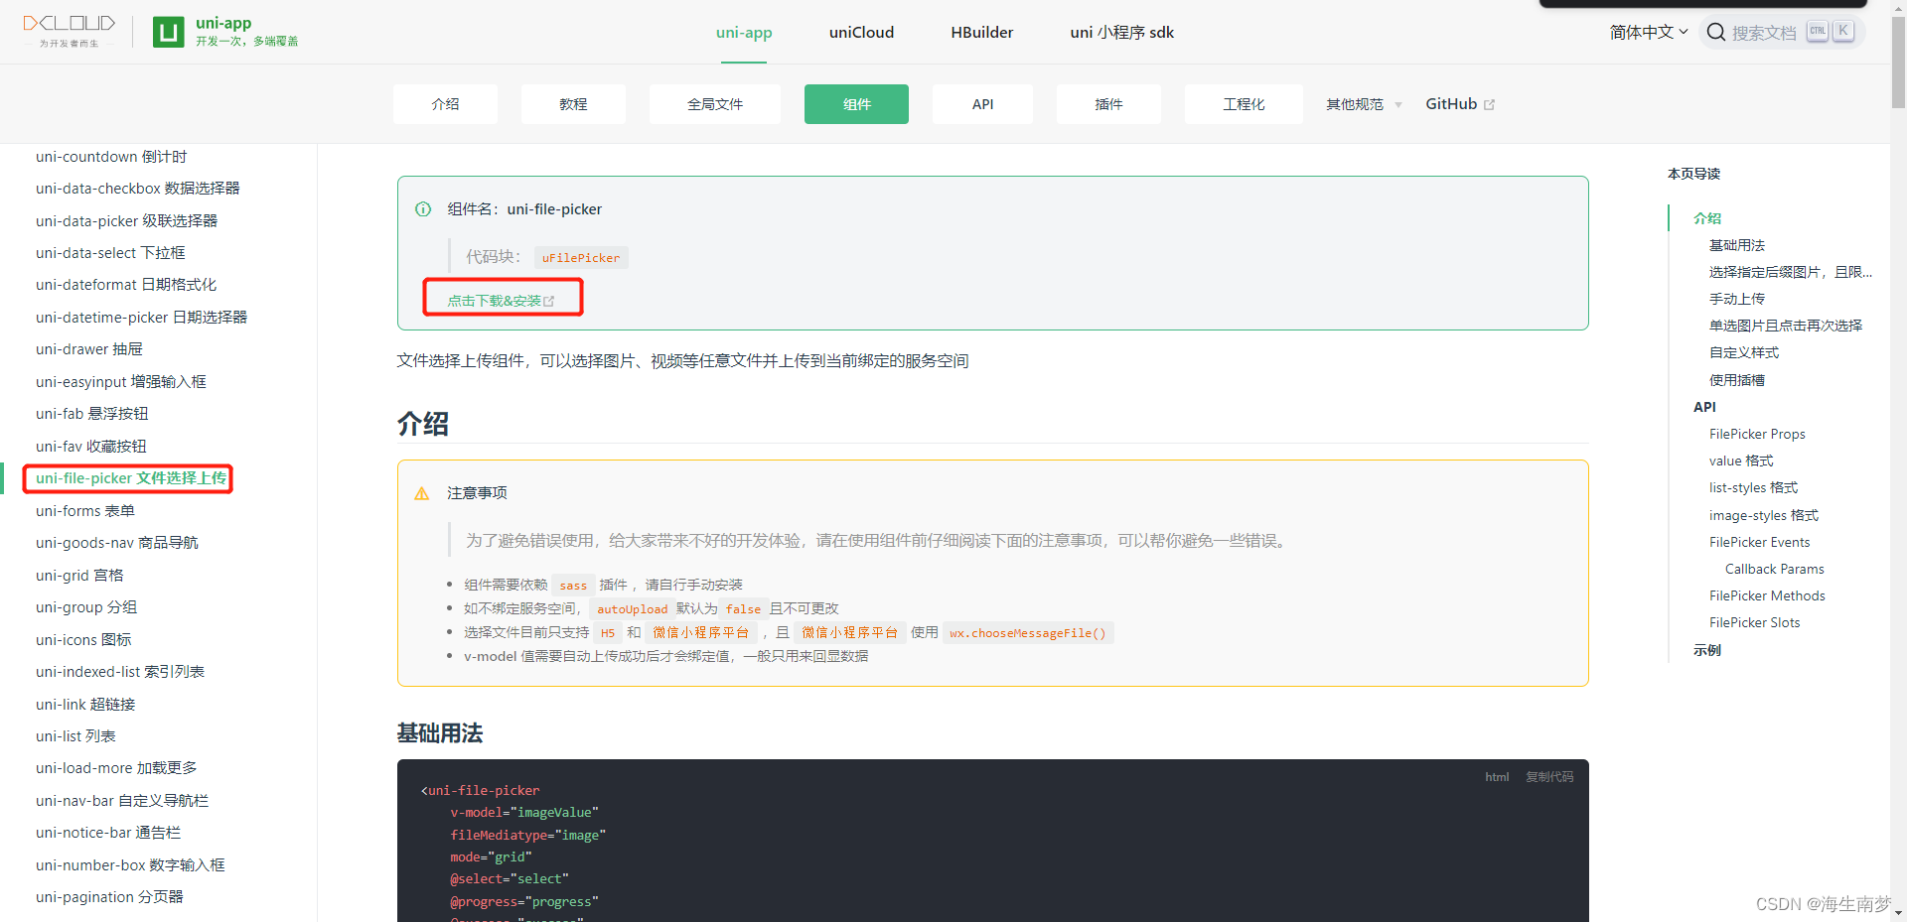The width and height of the screenshot is (1907, 922).
Task: Jump to list-styles 格式 in outline
Action: point(1753,487)
